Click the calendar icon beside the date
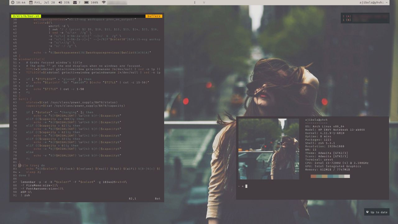 31,2
